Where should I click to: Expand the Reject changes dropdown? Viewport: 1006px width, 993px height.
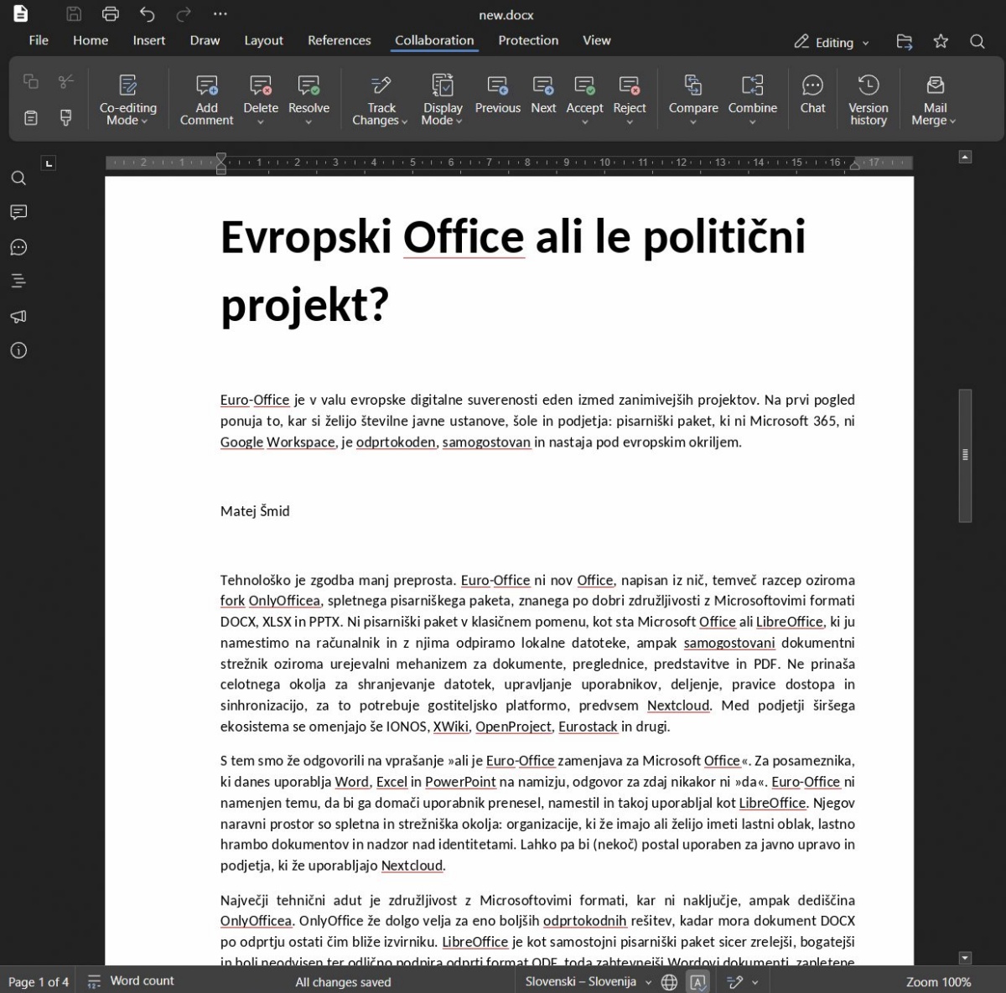[630, 122]
